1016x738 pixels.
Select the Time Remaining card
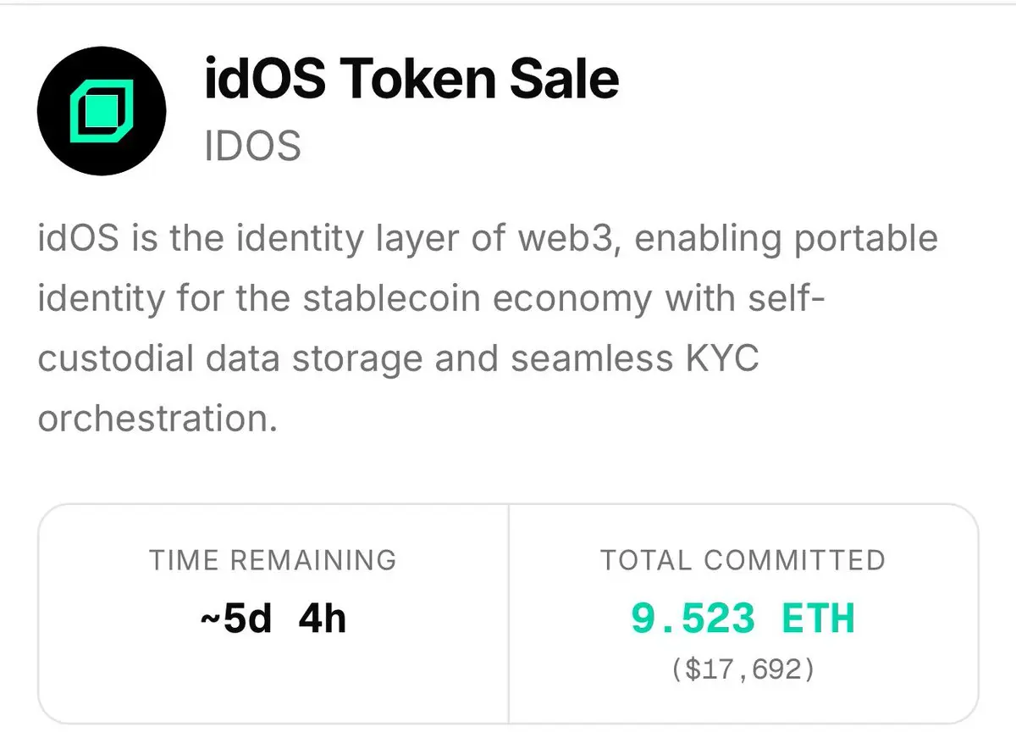(x=273, y=614)
